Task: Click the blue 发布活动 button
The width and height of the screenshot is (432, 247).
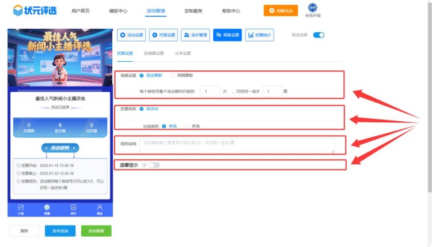Action: click(60, 231)
